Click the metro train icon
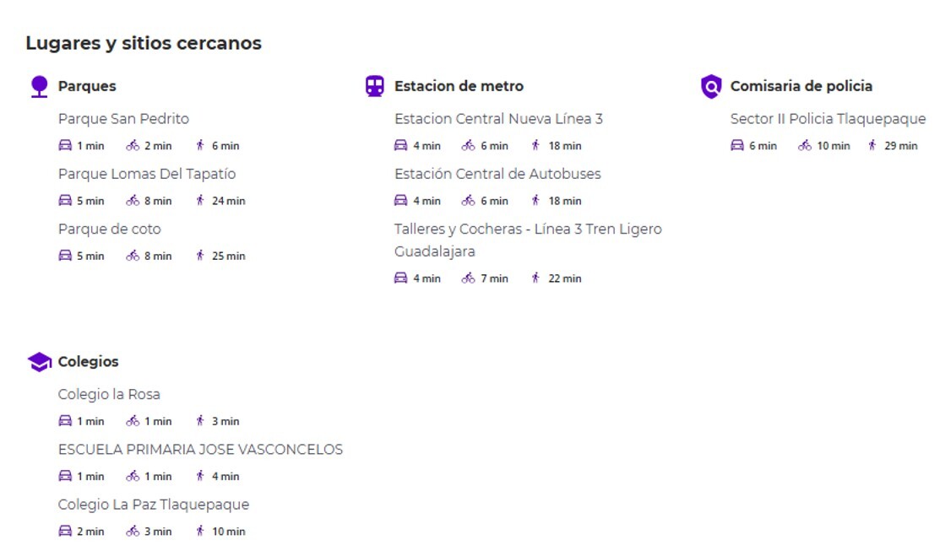 pos(374,86)
